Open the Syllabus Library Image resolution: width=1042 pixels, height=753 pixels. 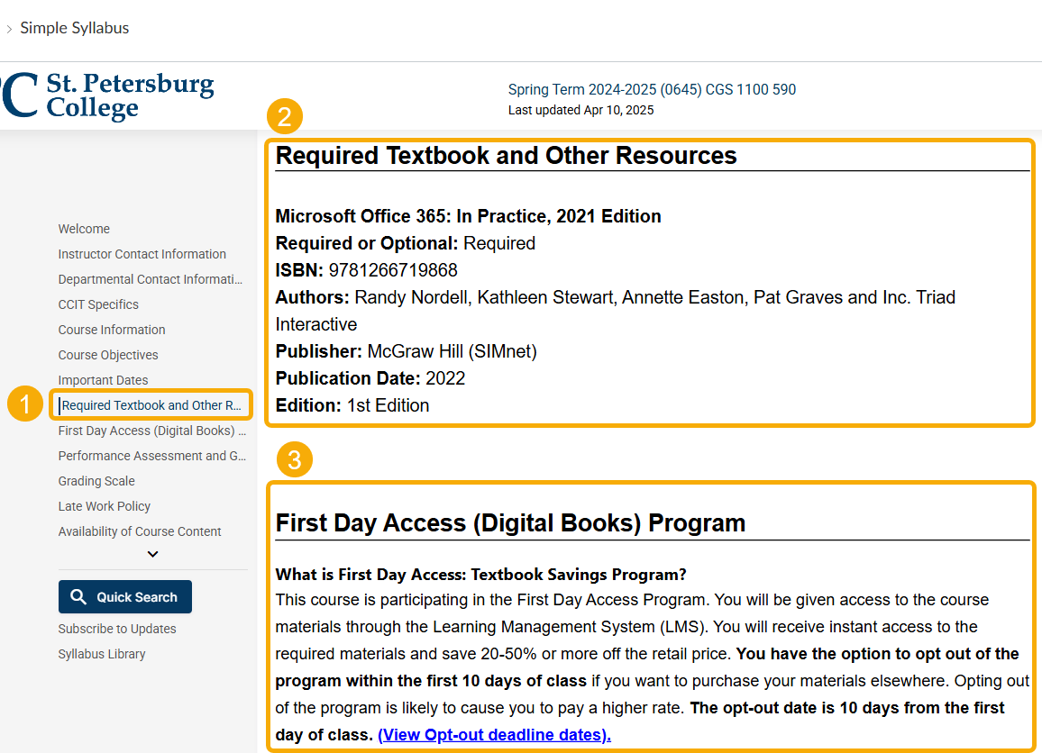[x=102, y=654]
